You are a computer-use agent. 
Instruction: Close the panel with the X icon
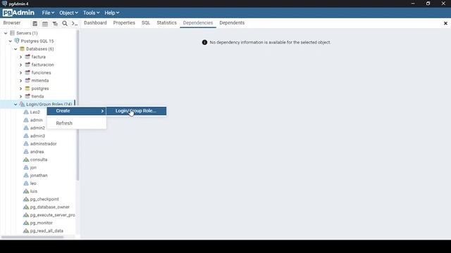[445, 23]
